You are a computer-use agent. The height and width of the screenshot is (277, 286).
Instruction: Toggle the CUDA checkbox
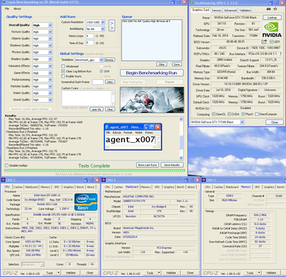(230, 114)
